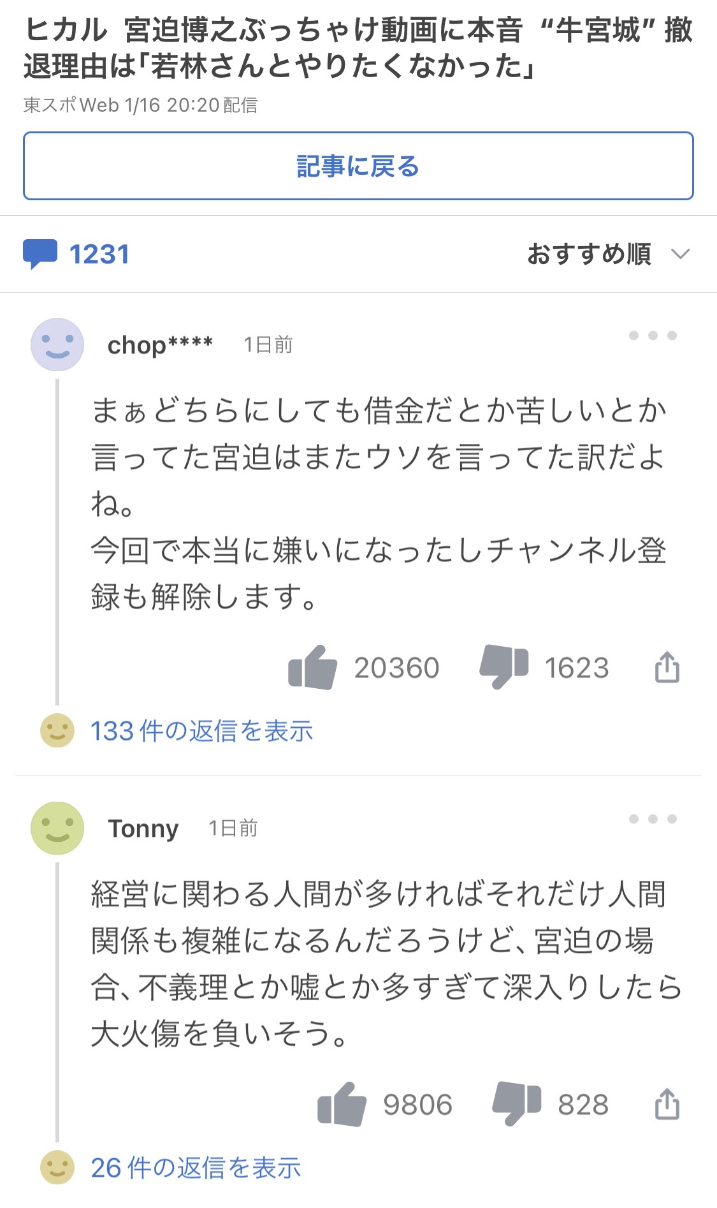717x1208 pixels.
Task: Tap the Tonny username
Action: click(143, 829)
